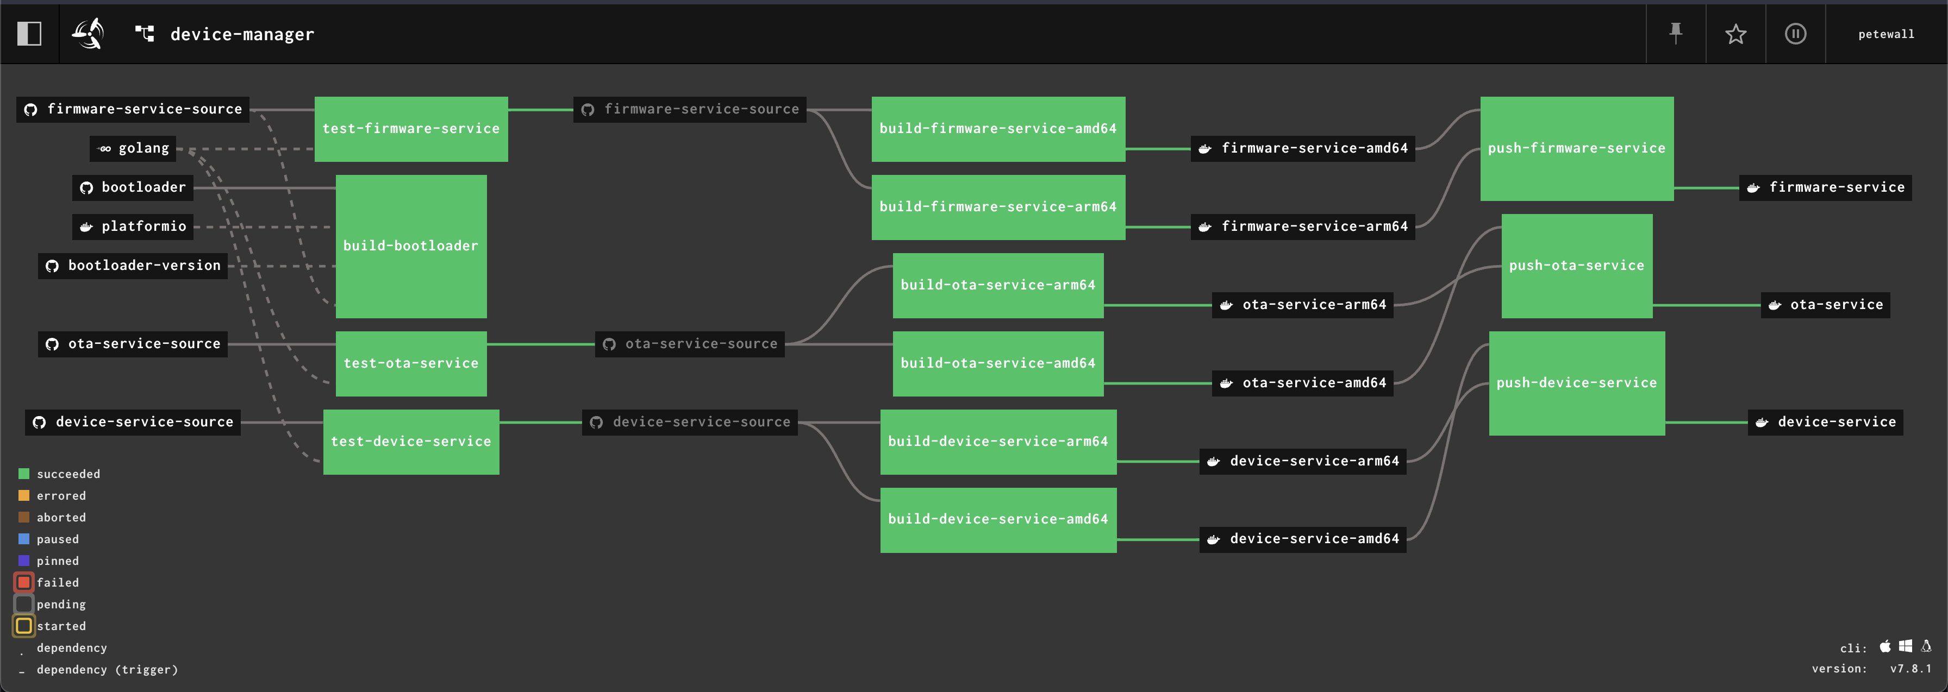Pin the pipeline with pin icon
Image resolution: width=1948 pixels, height=692 pixels.
coord(1676,34)
